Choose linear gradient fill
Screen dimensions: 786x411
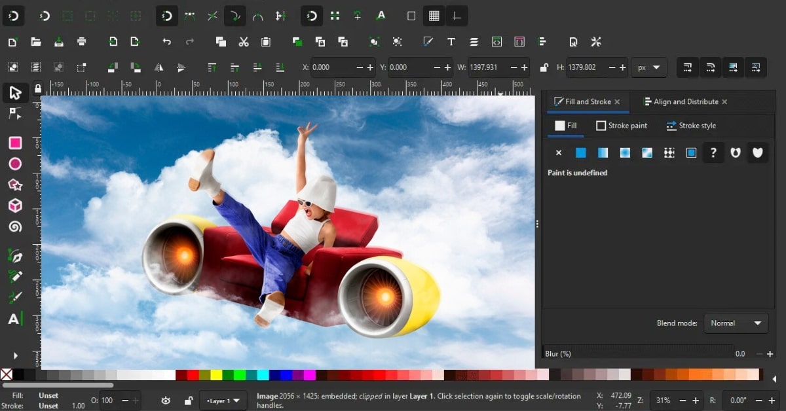(603, 152)
